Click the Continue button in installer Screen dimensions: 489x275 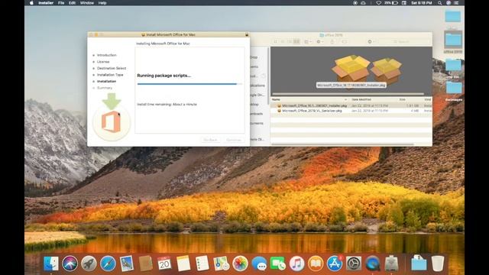click(x=234, y=140)
